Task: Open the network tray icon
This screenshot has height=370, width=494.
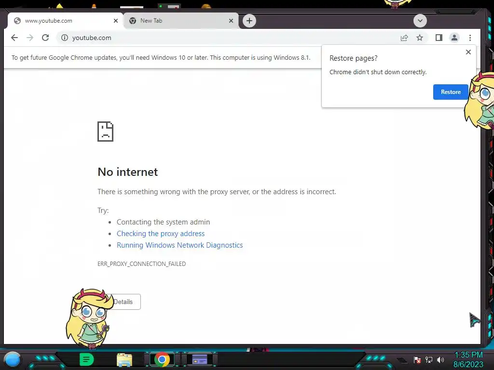Action: [x=429, y=359]
